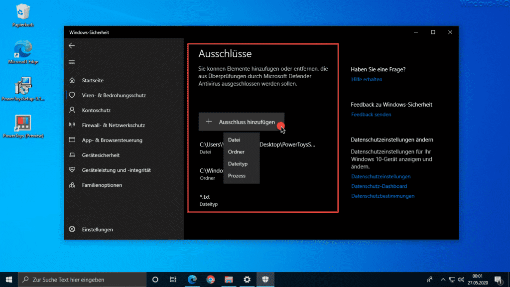The width and height of the screenshot is (510, 287).
Task: Click the Feedback senden link
Action: point(371,114)
